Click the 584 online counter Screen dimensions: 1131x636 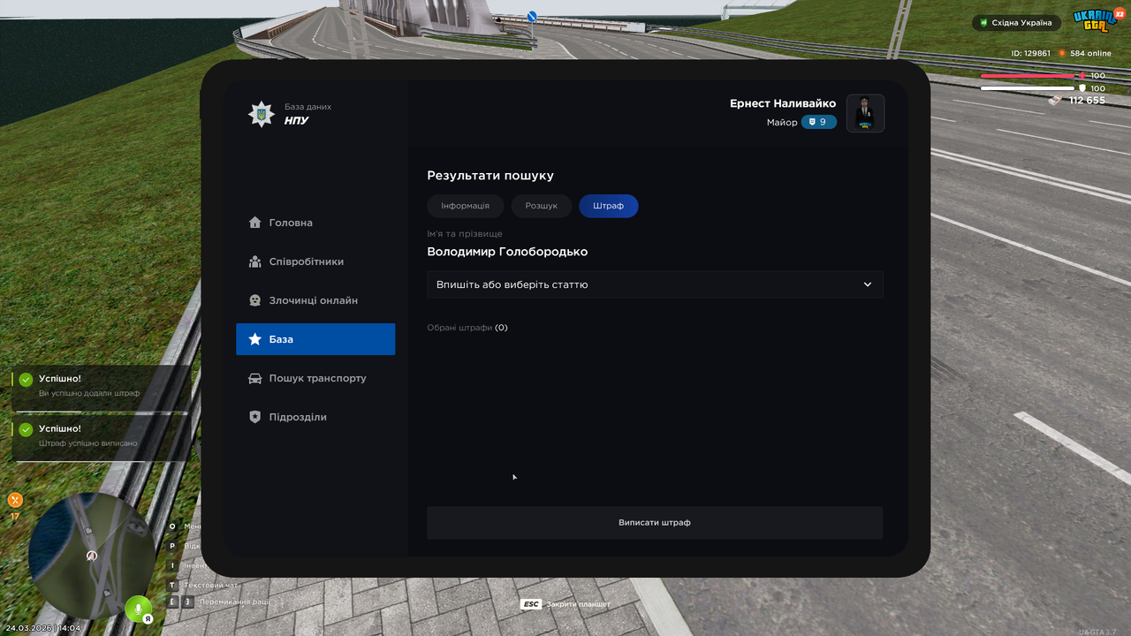click(1089, 53)
